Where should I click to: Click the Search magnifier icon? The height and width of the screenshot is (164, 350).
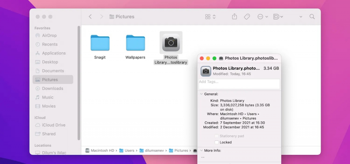click(312, 17)
